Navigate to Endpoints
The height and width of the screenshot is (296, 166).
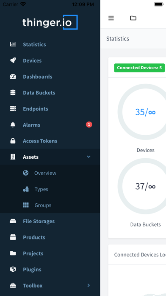click(x=36, y=109)
